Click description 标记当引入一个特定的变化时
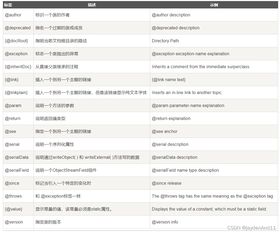This screenshot has width=280, height=233. coord(63,183)
